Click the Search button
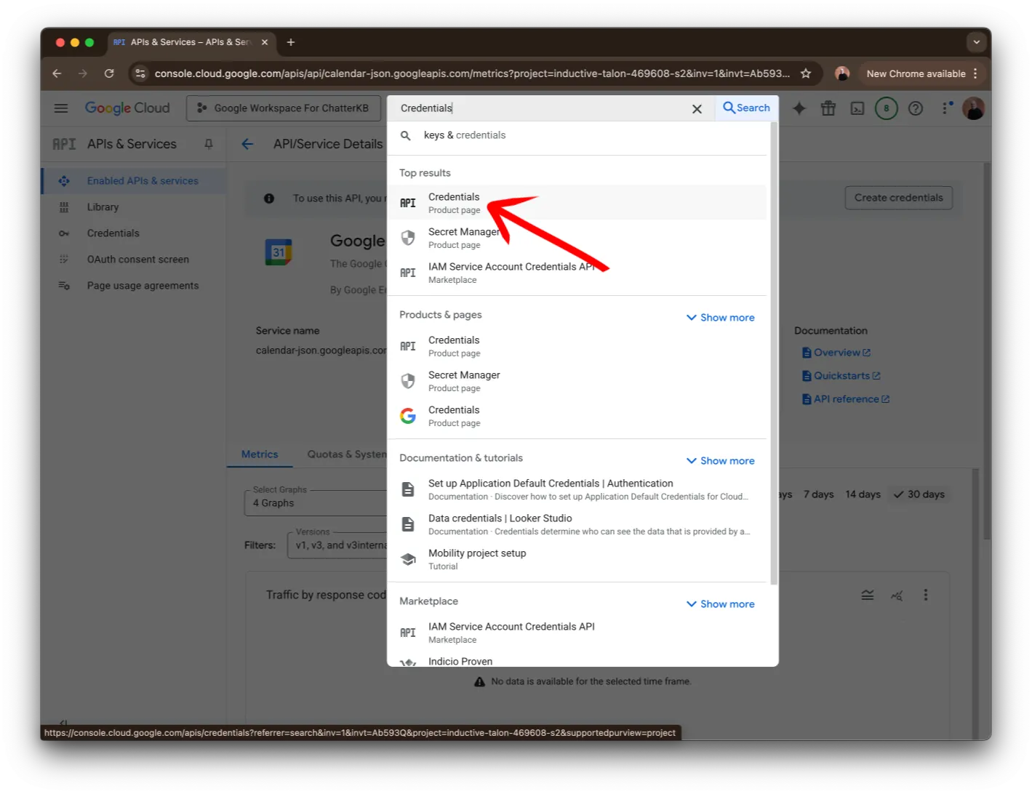The width and height of the screenshot is (1032, 794). pyautogui.click(x=747, y=108)
